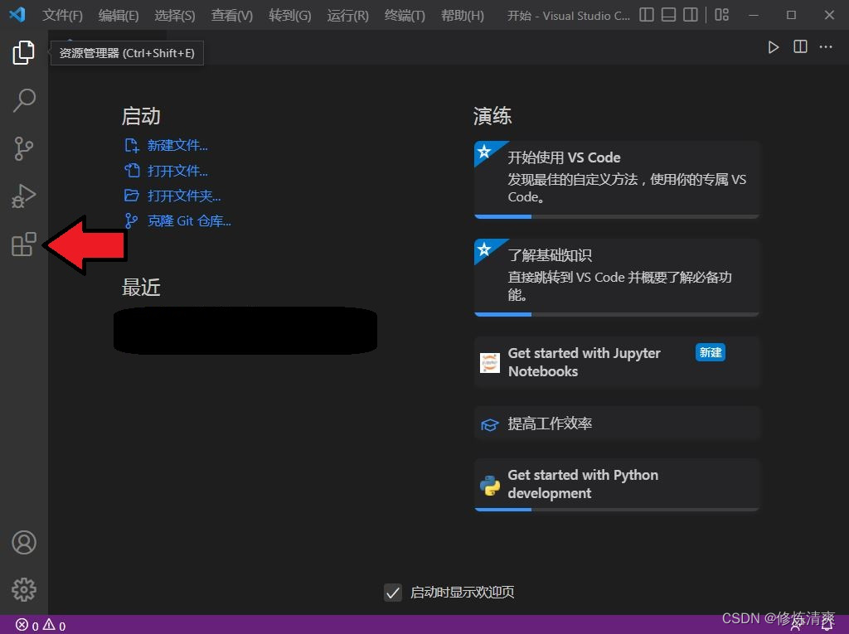This screenshot has height=634, width=849.
Task: Click the Run button in editor toolbar
Action: [x=774, y=46]
